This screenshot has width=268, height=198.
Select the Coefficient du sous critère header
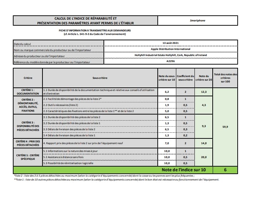(x=186, y=78)
